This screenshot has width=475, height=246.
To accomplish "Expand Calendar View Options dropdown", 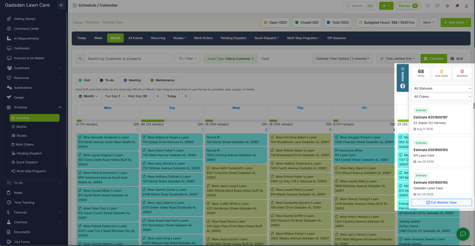I will pos(342,59).
